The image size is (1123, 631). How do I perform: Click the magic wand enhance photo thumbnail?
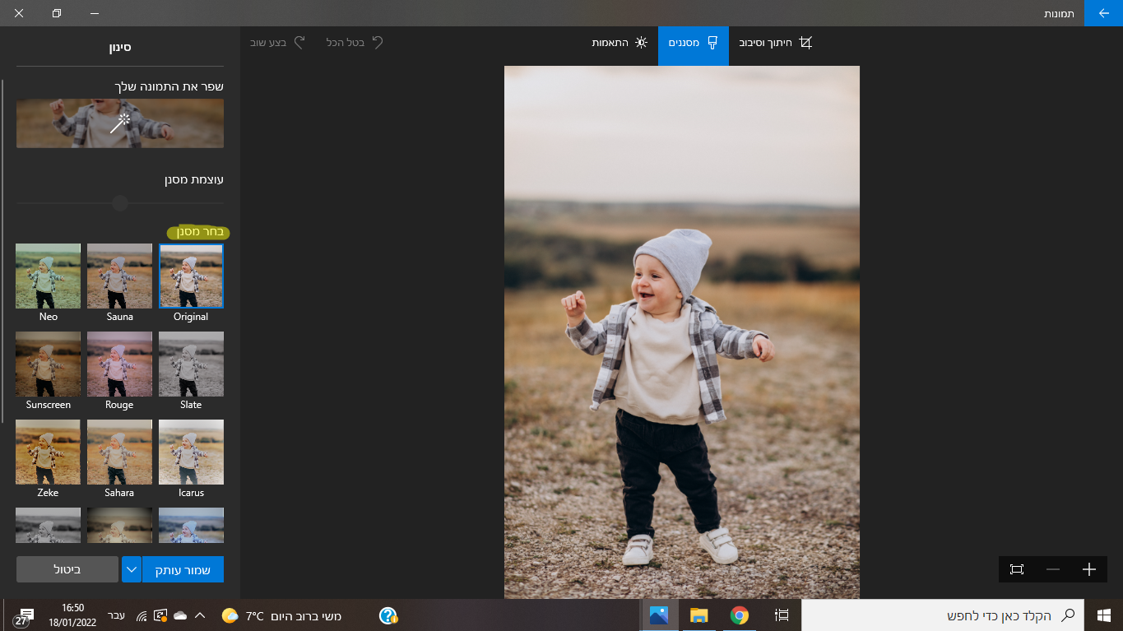point(120,123)
